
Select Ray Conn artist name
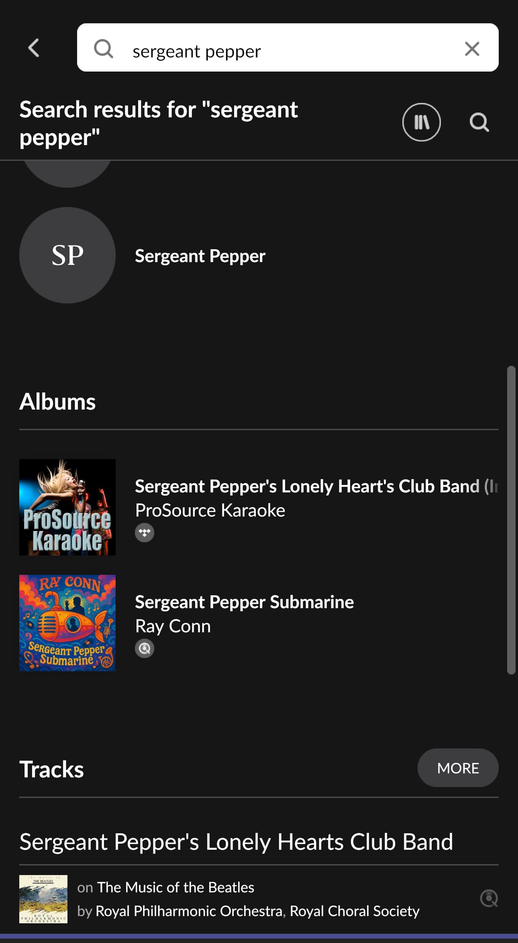tap(173, 626)
